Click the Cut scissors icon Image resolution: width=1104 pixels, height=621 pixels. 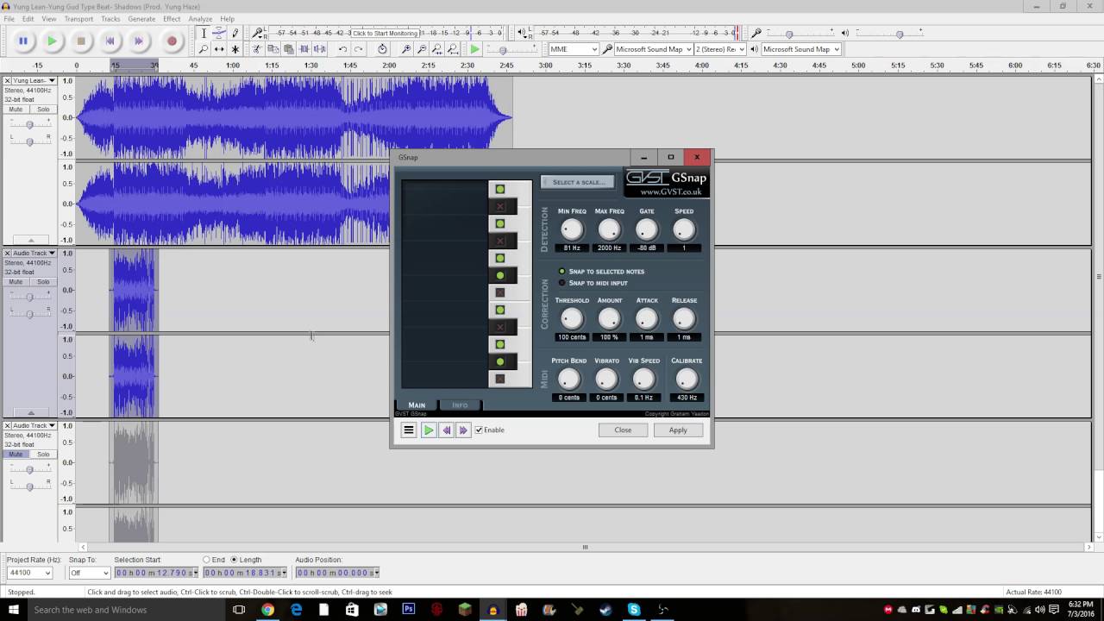[257, 49]
